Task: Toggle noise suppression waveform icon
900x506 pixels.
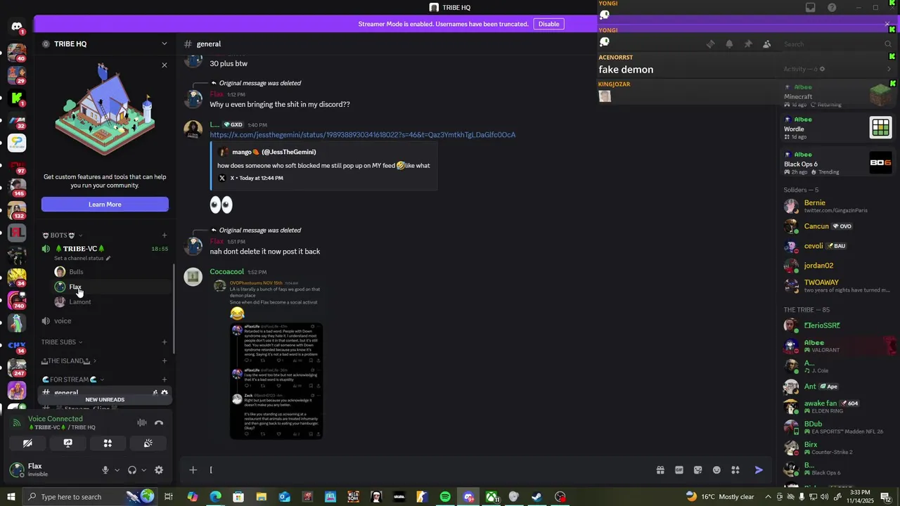Action: 141,422
